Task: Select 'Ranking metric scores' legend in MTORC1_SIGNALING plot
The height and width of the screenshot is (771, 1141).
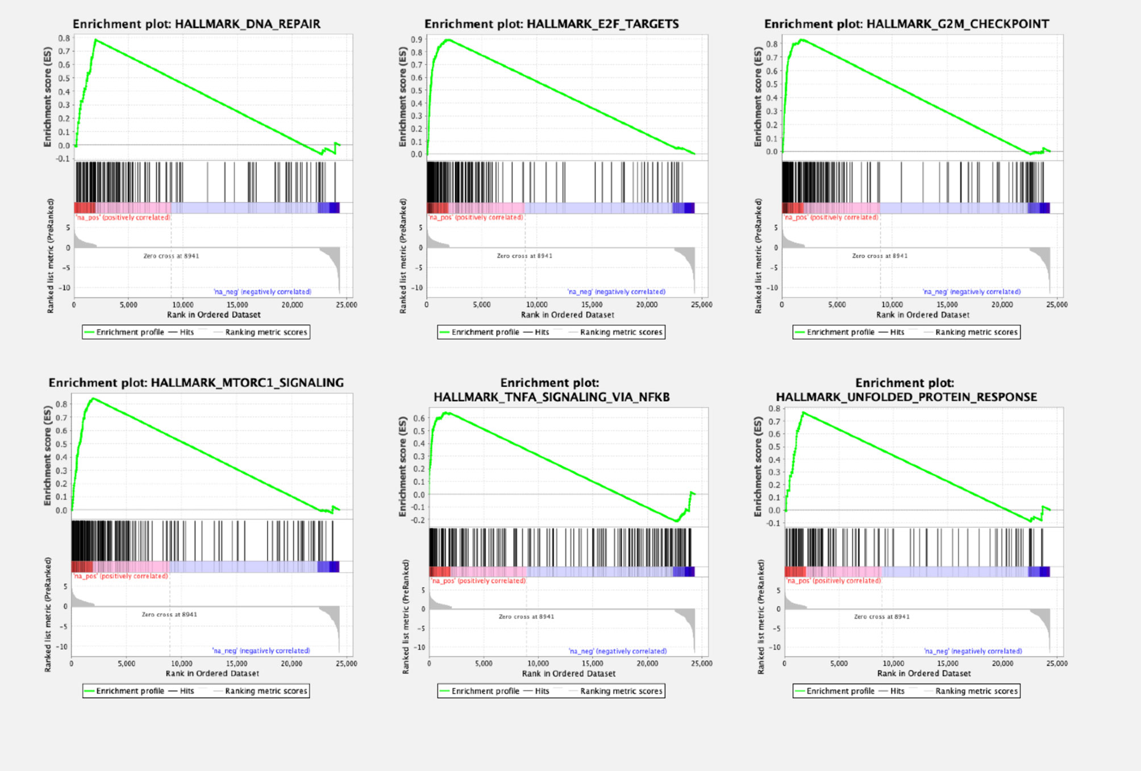Action: point(261,691)
